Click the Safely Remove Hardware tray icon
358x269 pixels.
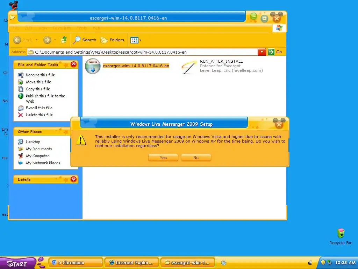(x=329, y=262)
